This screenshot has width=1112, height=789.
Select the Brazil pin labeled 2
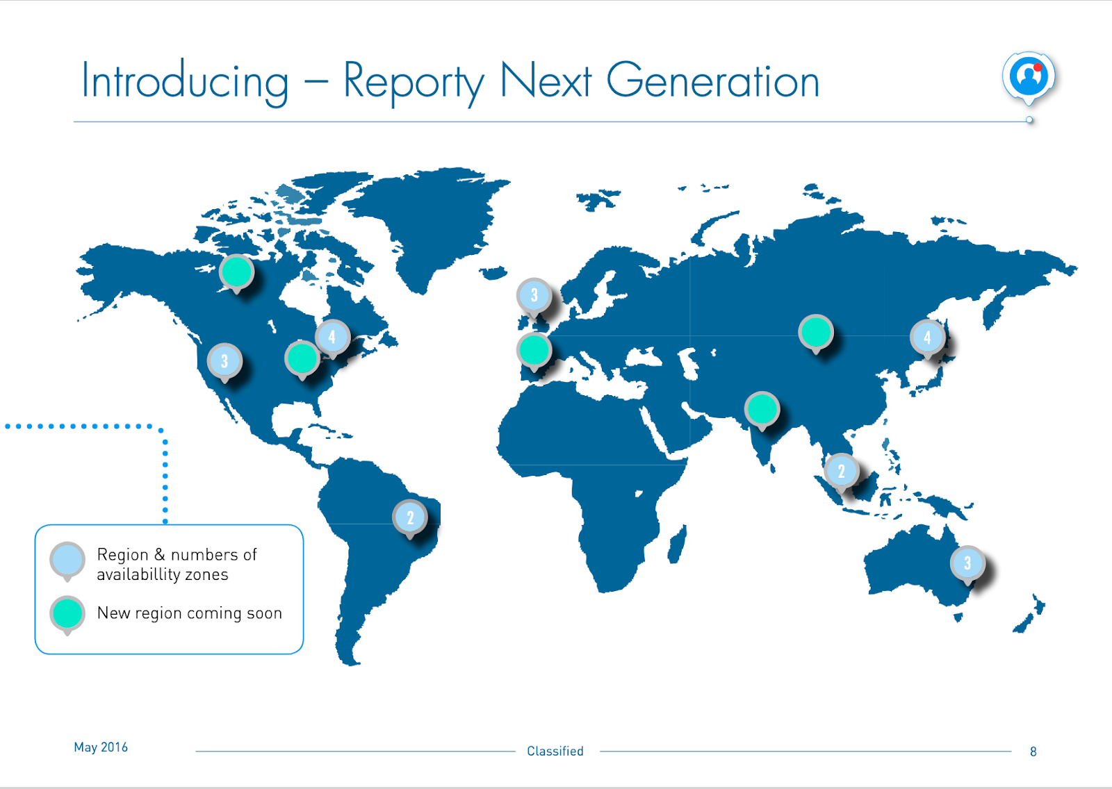pyautogui.click(x=410, y=520)
